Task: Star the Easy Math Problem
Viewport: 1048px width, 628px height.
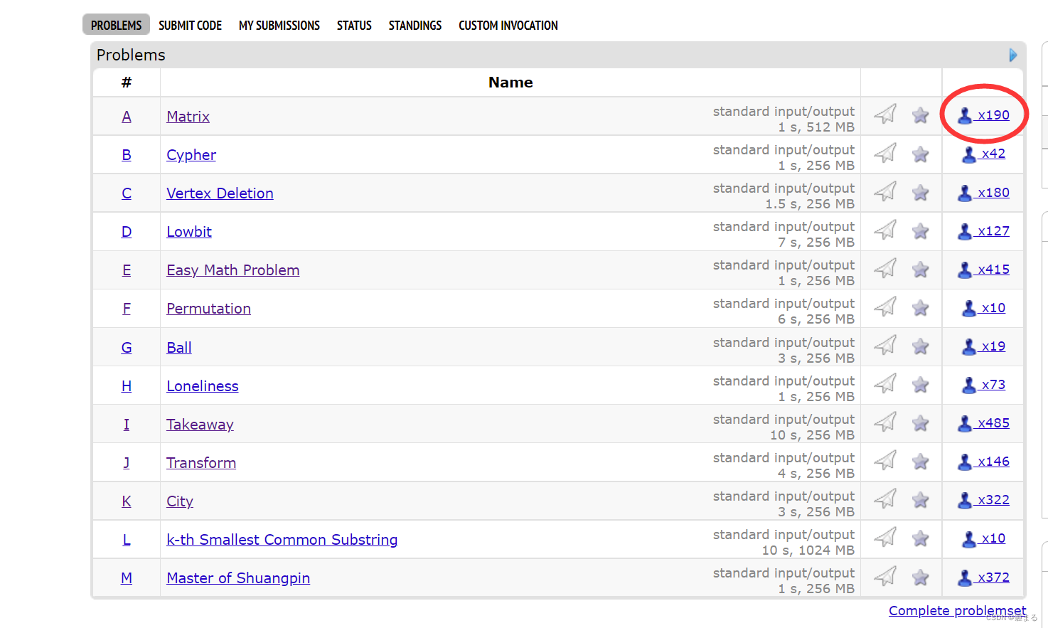Action: click(x=921, y=269)
